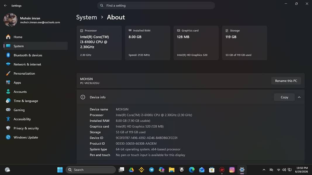This screenshot has height=175, width=312.
Task: Open the Binance app in taskbar
Action: pos(142,170)
